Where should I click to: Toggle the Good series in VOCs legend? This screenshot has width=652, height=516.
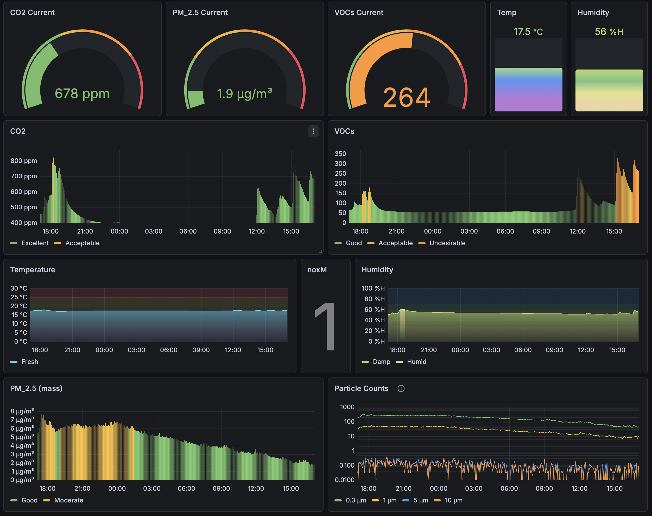tap(353, 243)
